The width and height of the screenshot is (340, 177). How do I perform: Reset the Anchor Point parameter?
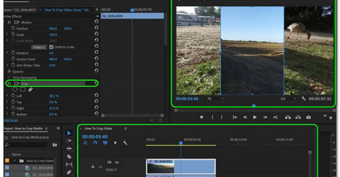(96, 58)
